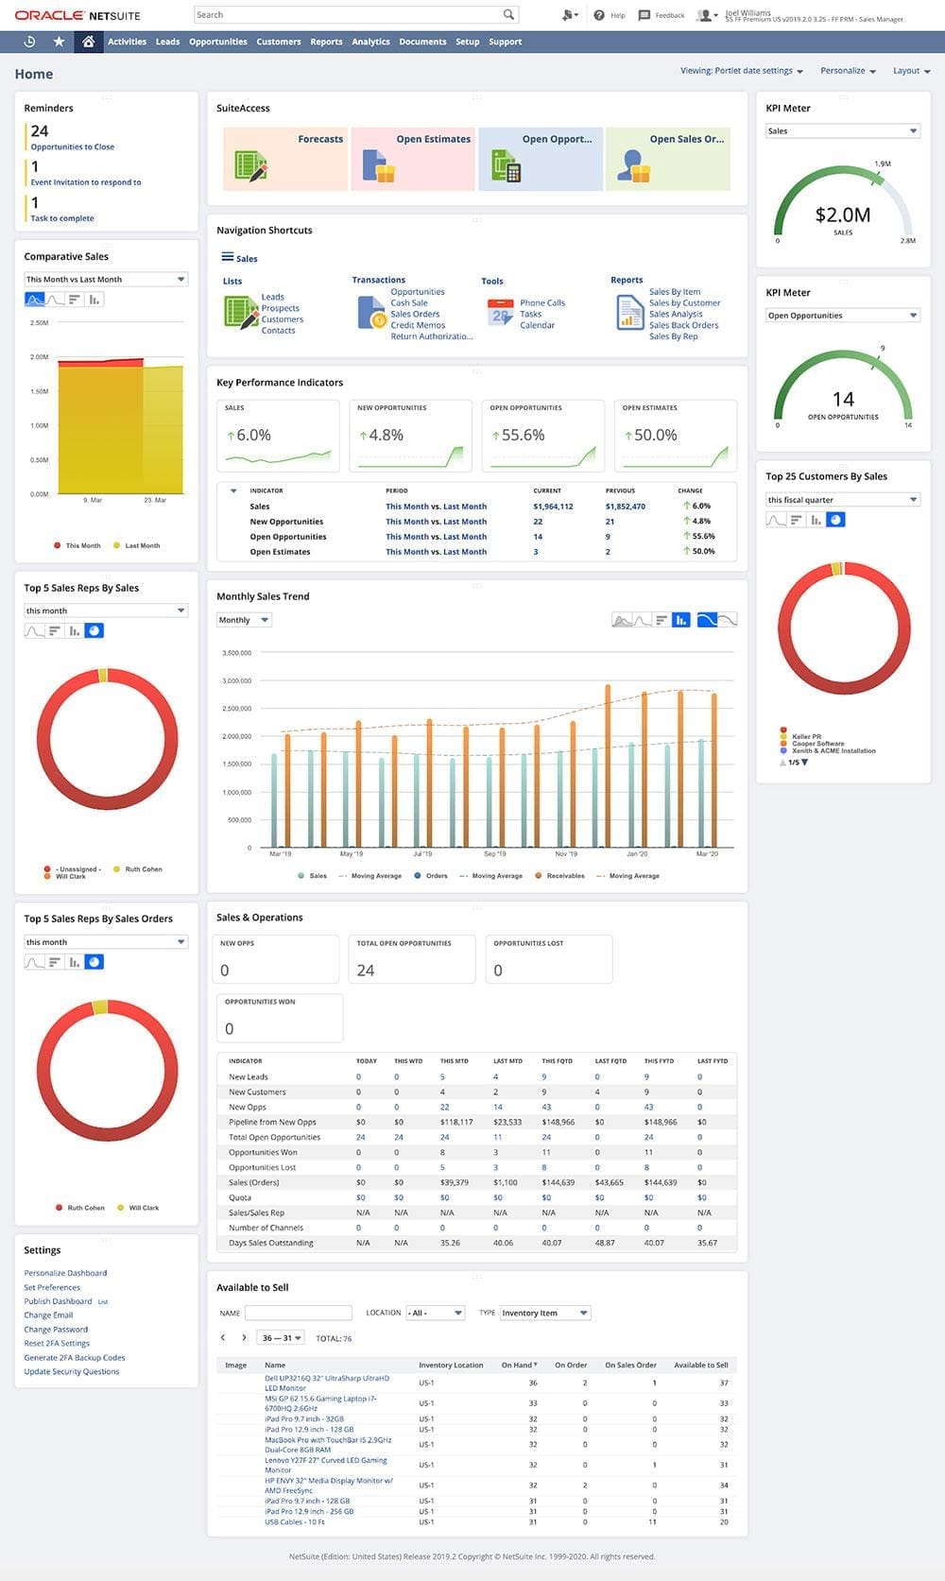Click the Name field in Available to Sell

298,1313
